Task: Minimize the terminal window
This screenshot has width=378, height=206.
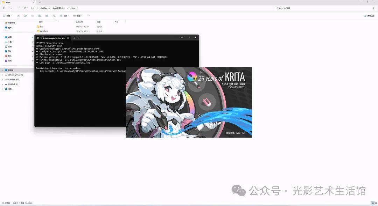Action: 182,37
